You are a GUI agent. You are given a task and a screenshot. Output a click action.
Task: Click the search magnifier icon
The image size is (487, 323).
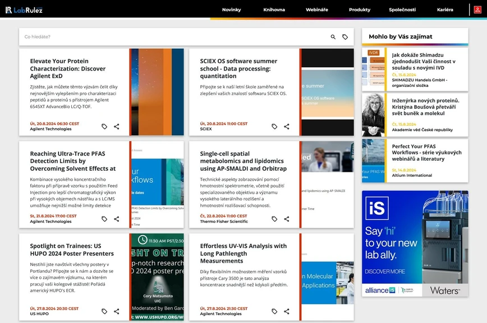tap(333, 37)
